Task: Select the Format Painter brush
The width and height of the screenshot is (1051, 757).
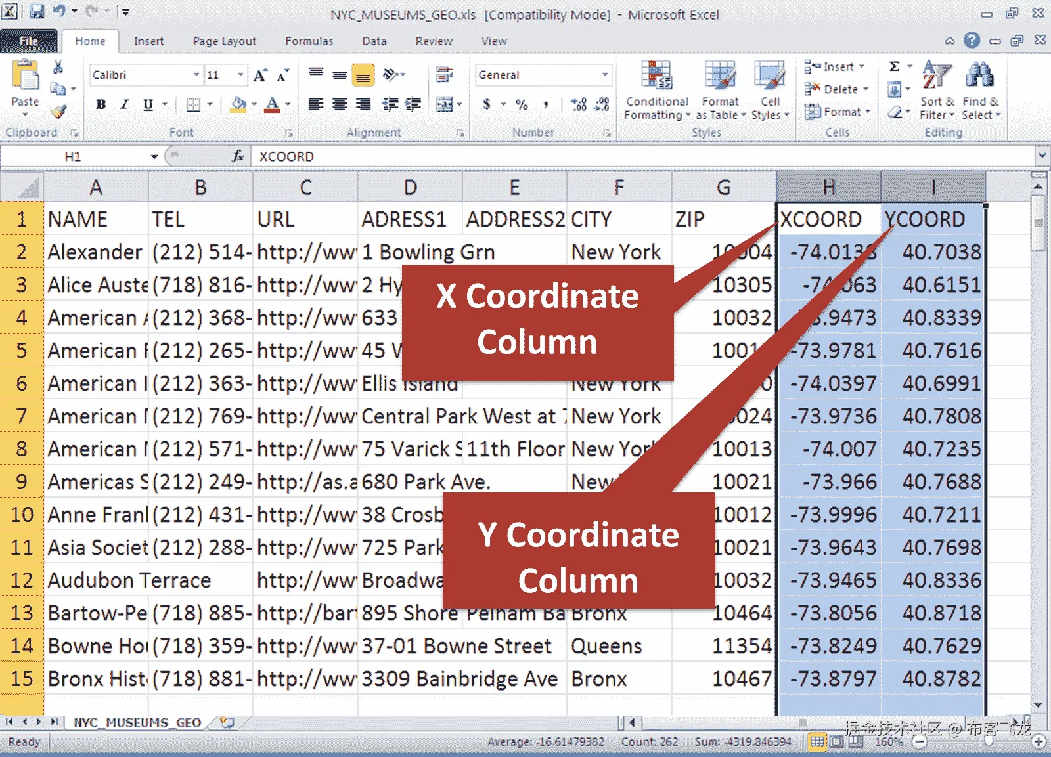Action: (x=58, y=111)
